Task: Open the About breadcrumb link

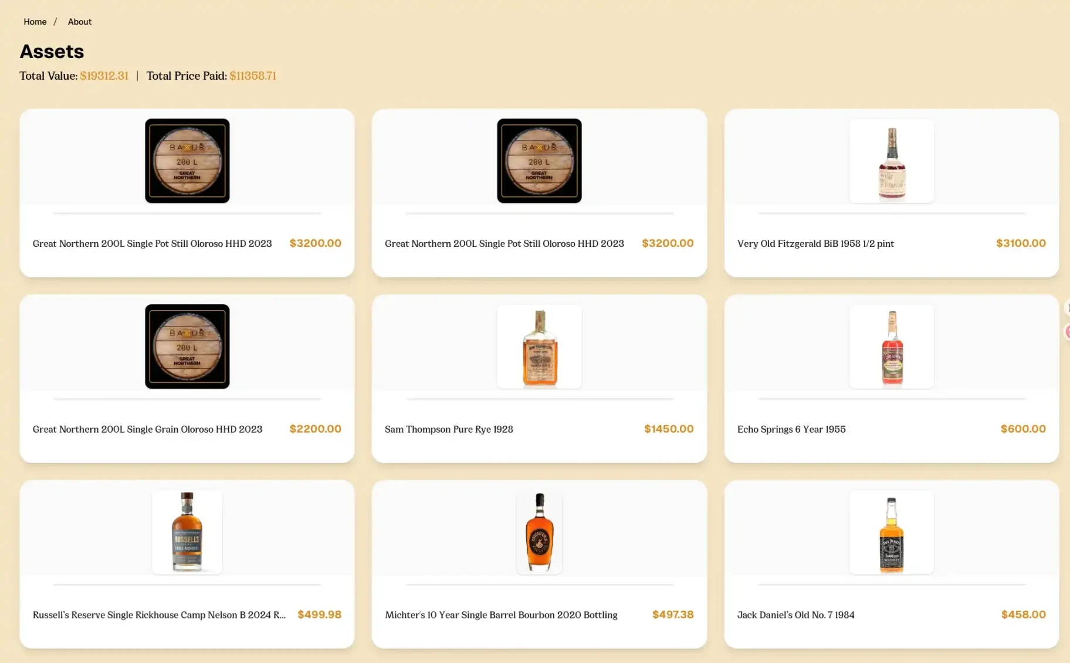Action: click(80, 22)
